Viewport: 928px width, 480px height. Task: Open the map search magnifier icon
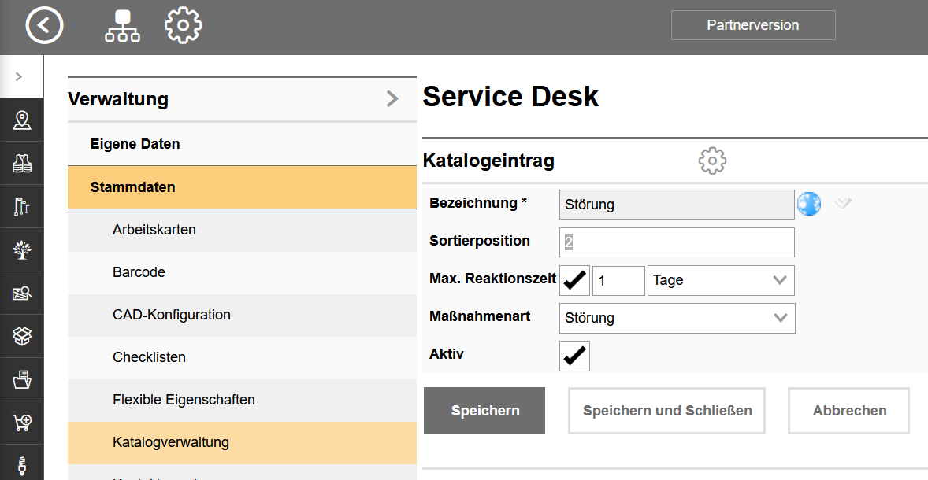[22, 293]
